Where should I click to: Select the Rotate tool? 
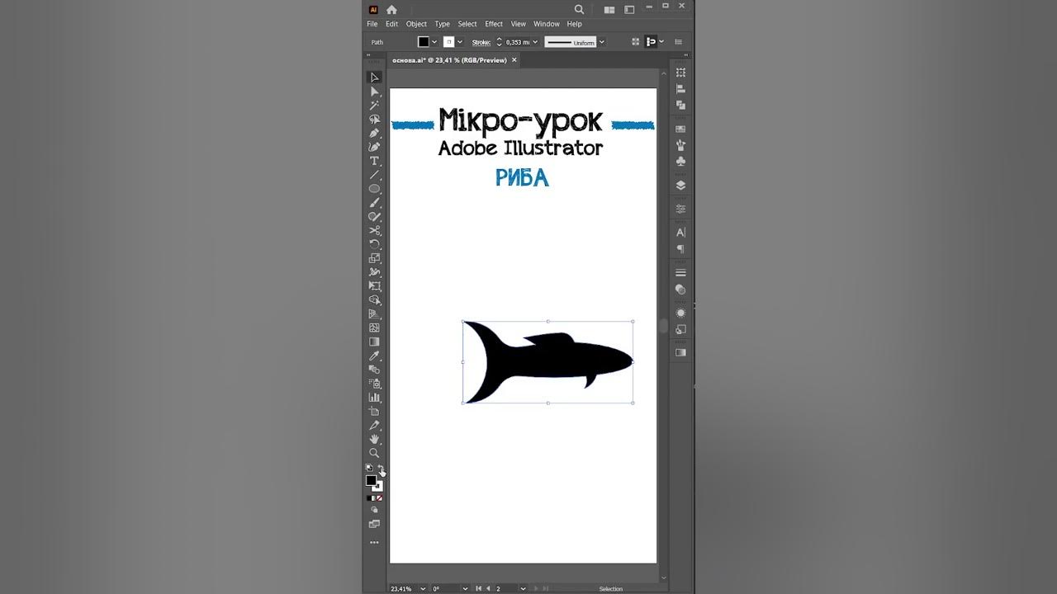pos(374,244)
